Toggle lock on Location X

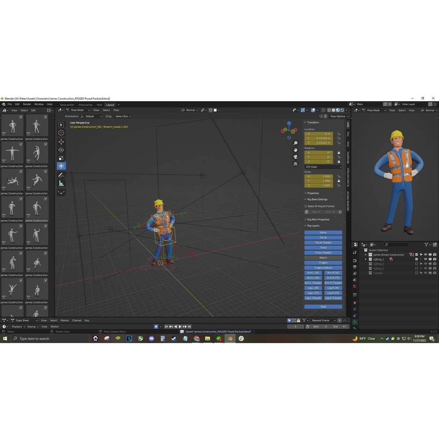339,134
